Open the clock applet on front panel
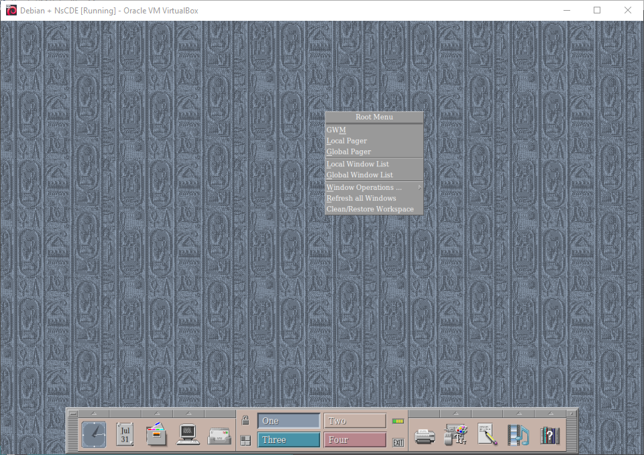 94,435
